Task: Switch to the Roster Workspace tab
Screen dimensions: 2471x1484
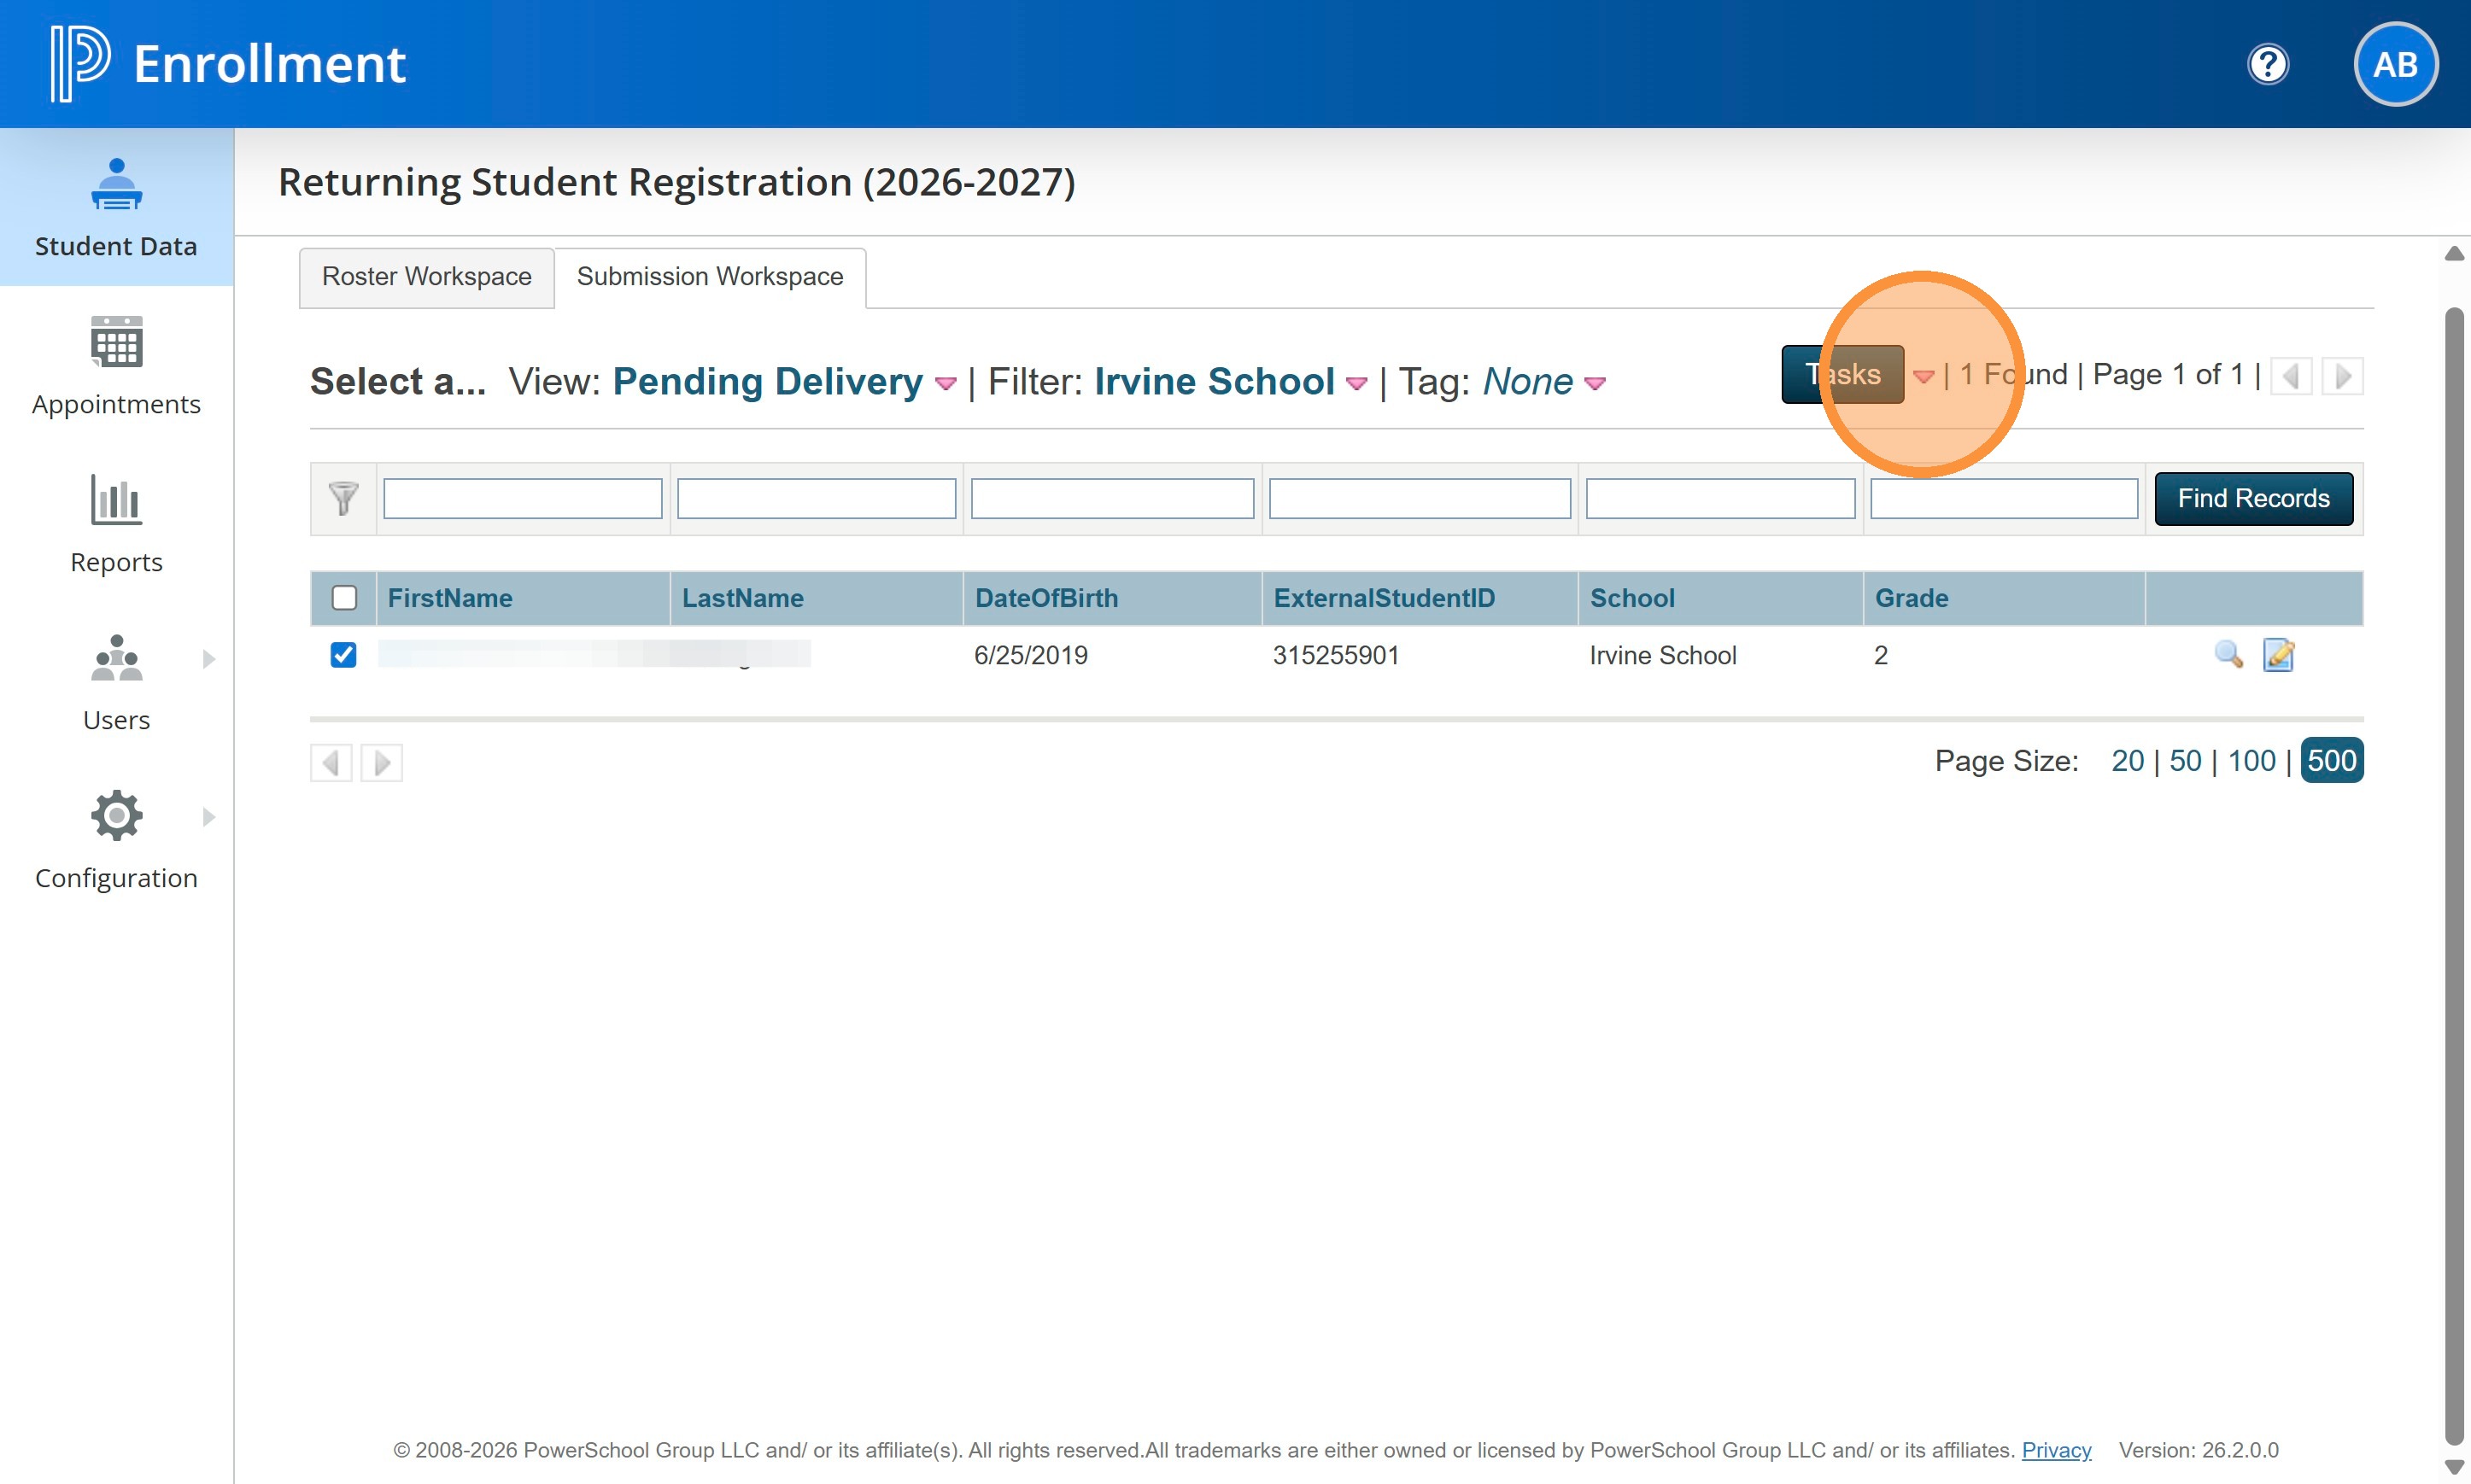Action: (426, 277)
